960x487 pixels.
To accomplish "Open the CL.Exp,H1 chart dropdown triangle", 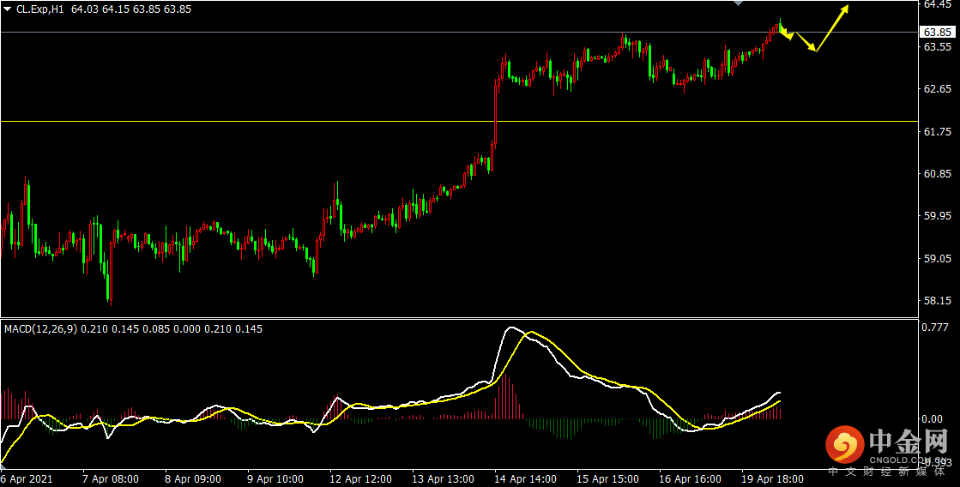I will coord(8,9).
